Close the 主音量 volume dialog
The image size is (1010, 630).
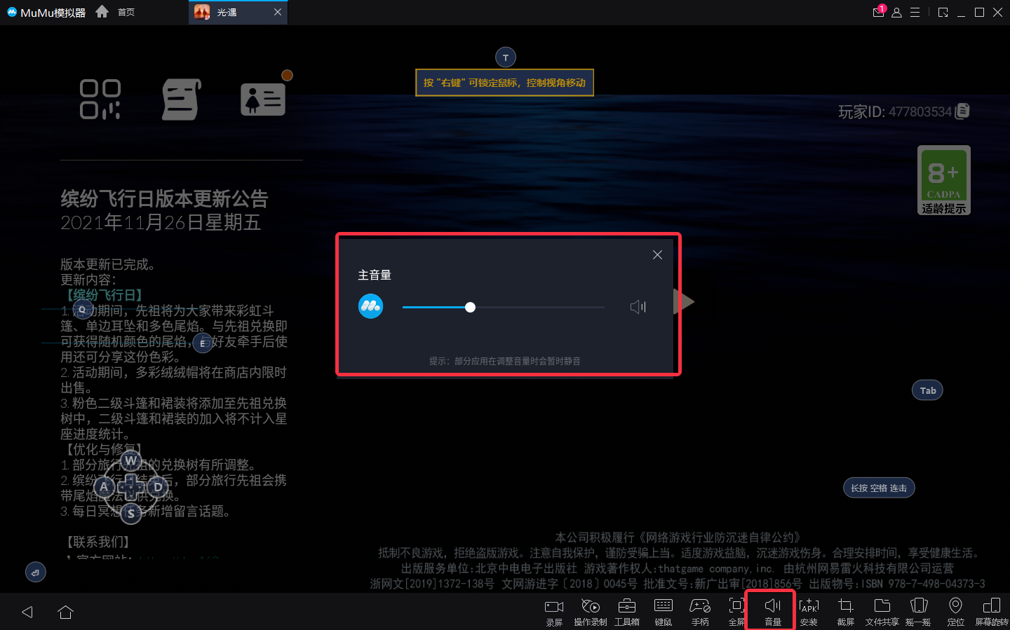657,255
